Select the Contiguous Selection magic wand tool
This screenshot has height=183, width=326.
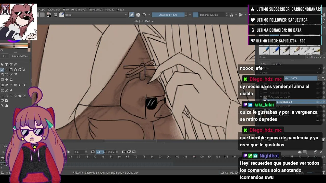[x=20, y=96]
